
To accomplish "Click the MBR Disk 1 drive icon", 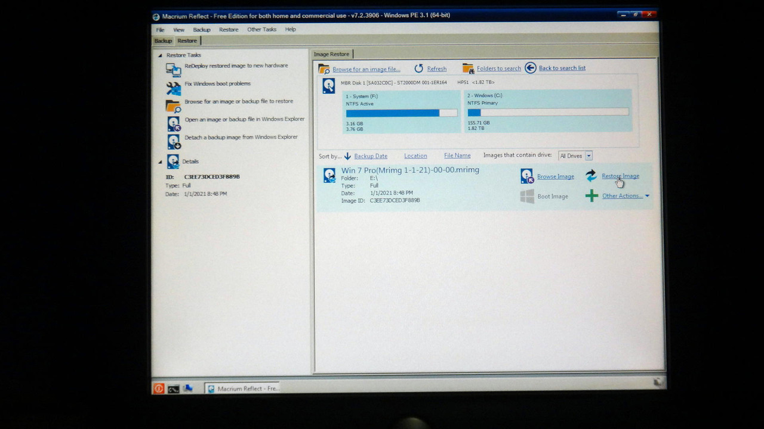I will pos(329,85).
